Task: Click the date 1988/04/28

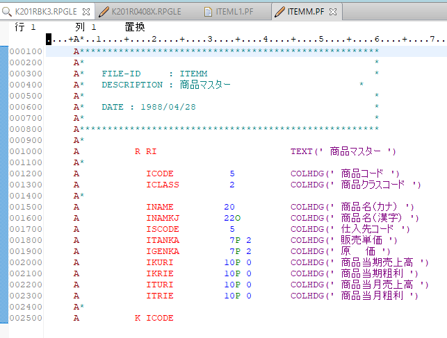Action: point(168,107)
